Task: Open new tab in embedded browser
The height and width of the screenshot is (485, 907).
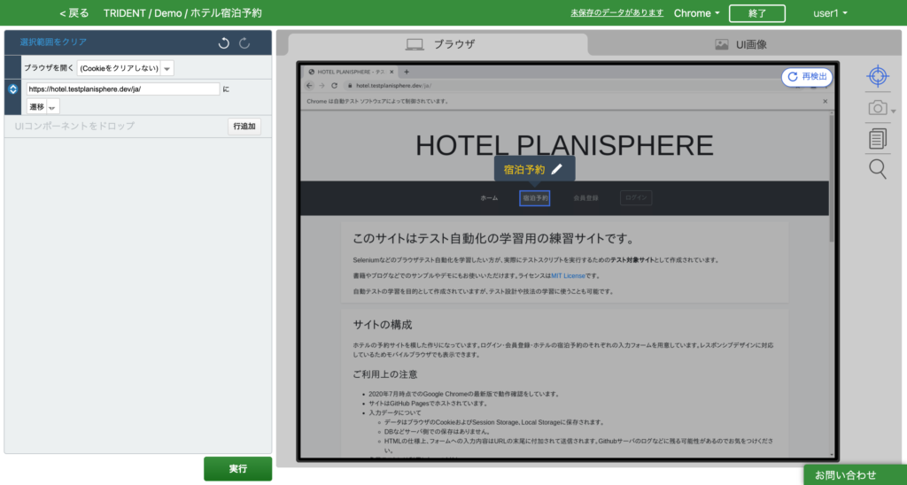Action: [x=406, y=72]
